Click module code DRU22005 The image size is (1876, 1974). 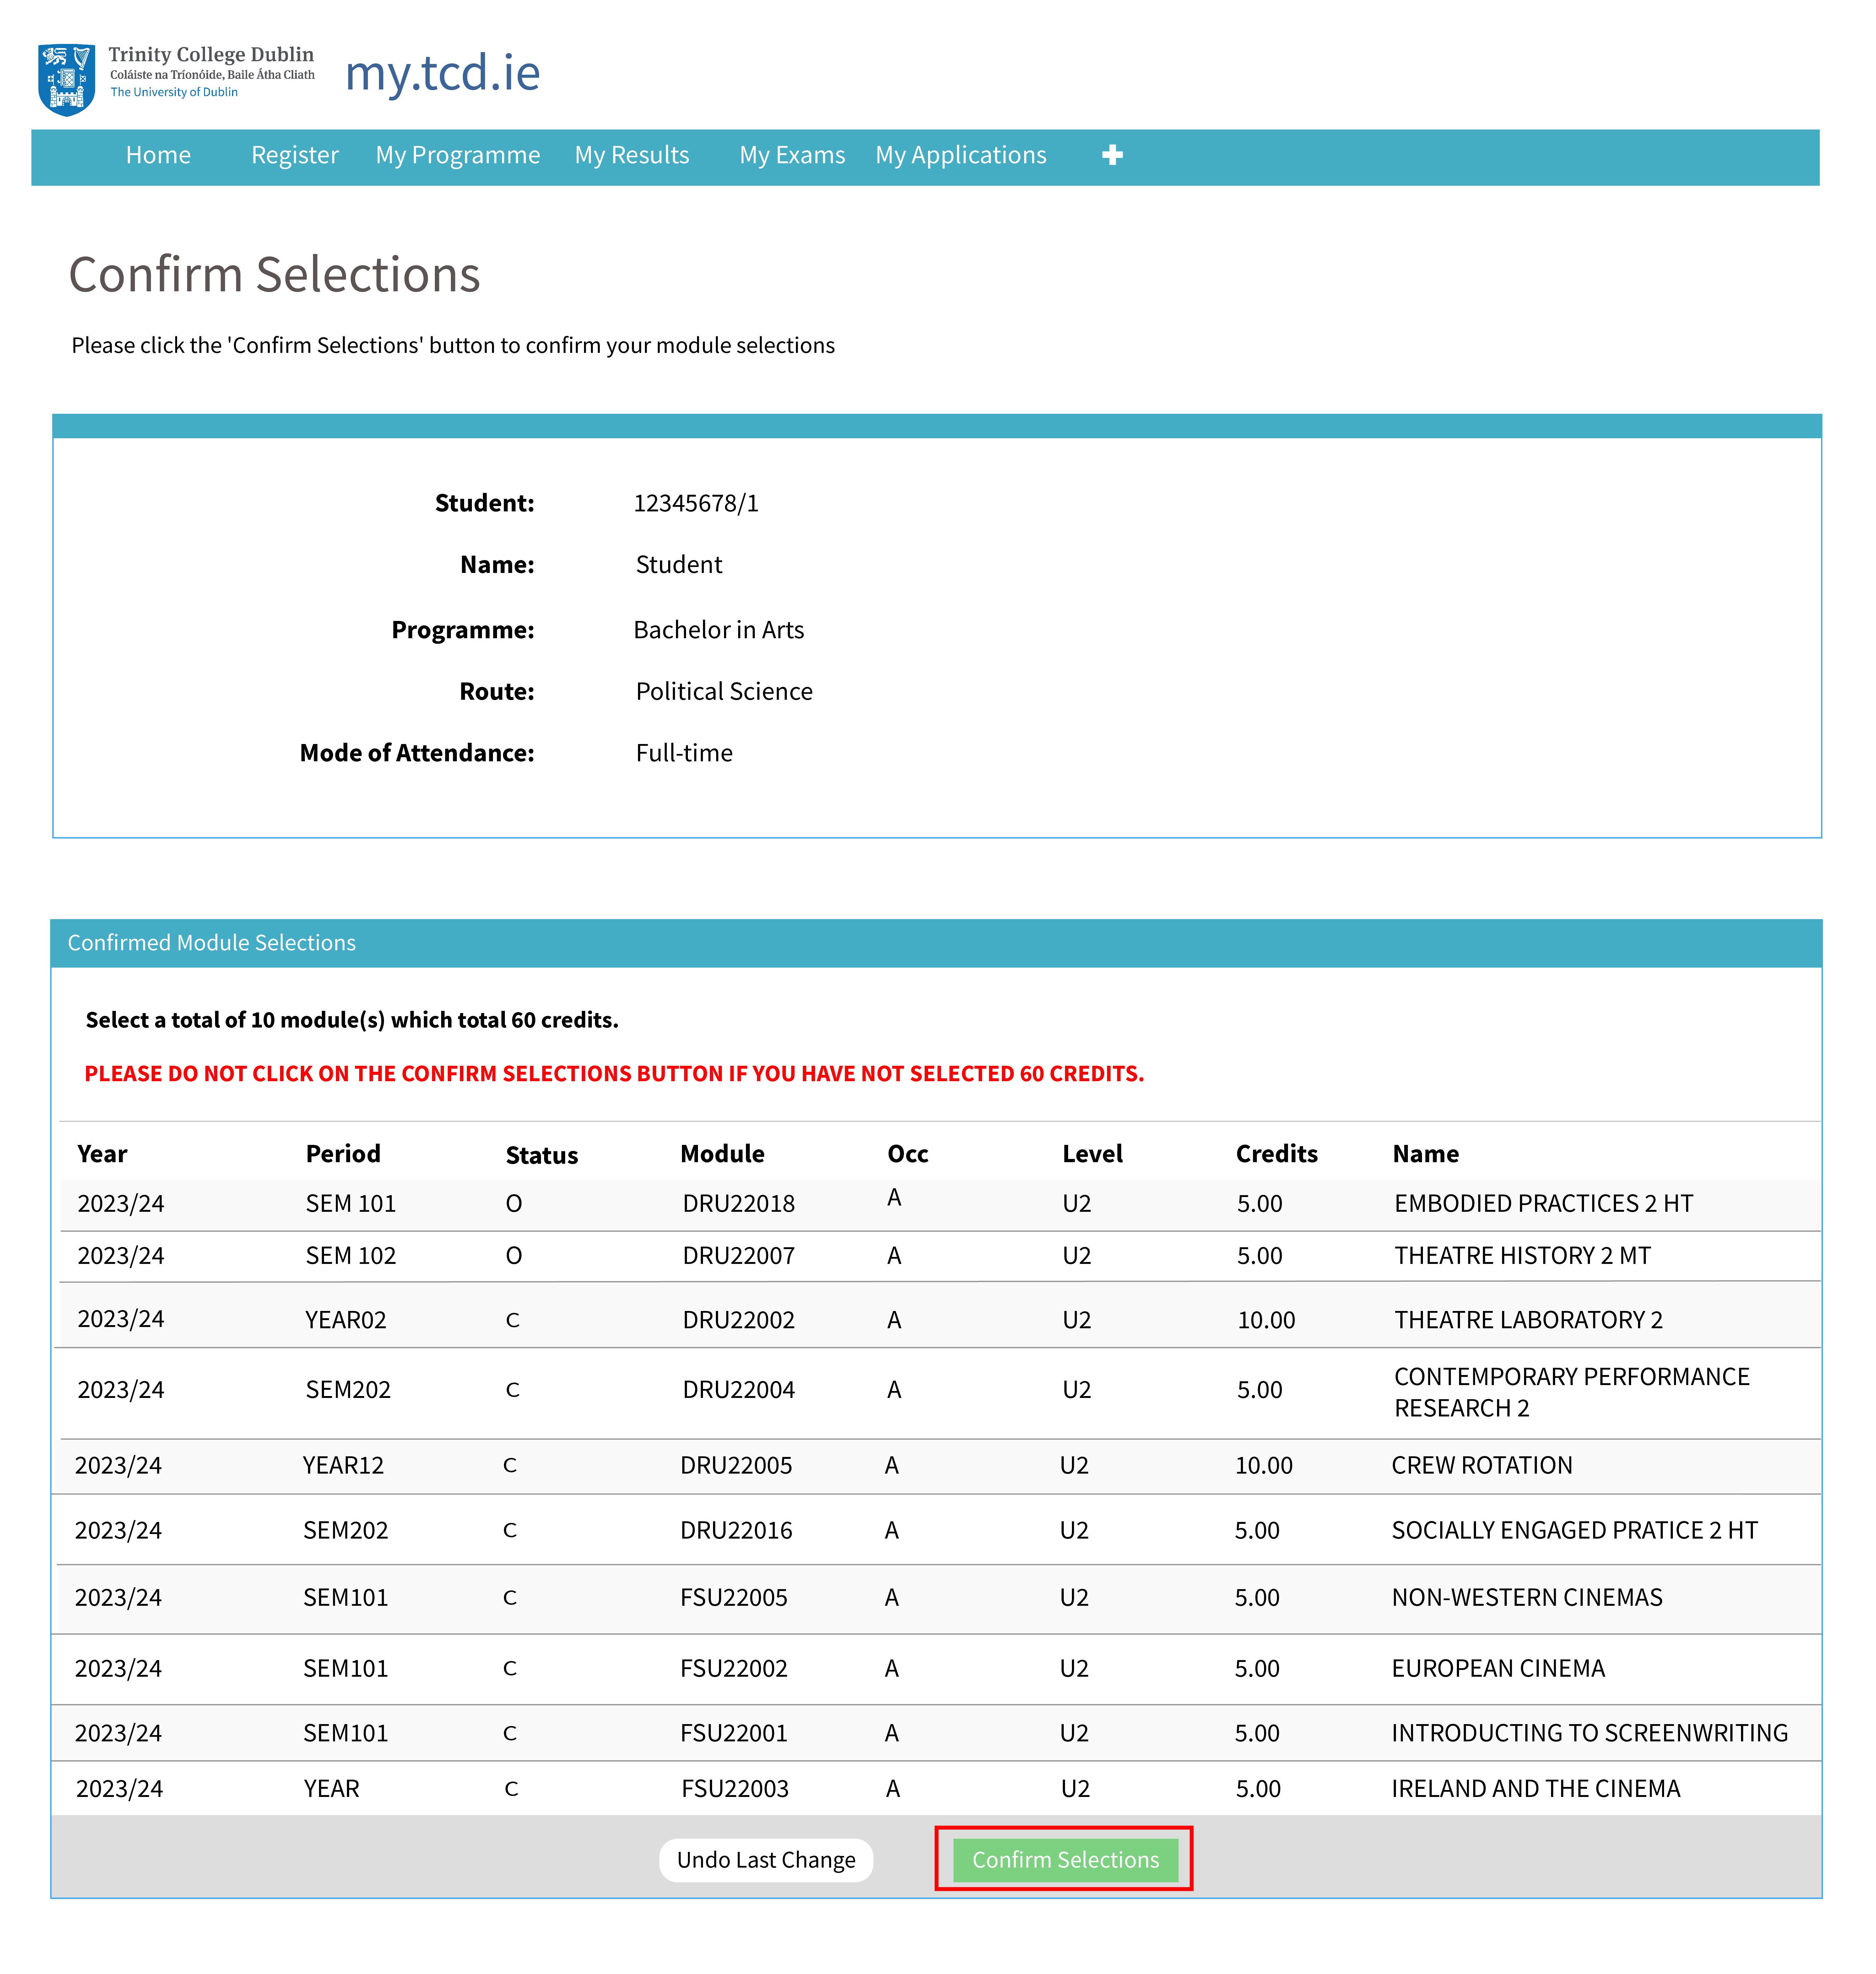(x=736, y=1466)
